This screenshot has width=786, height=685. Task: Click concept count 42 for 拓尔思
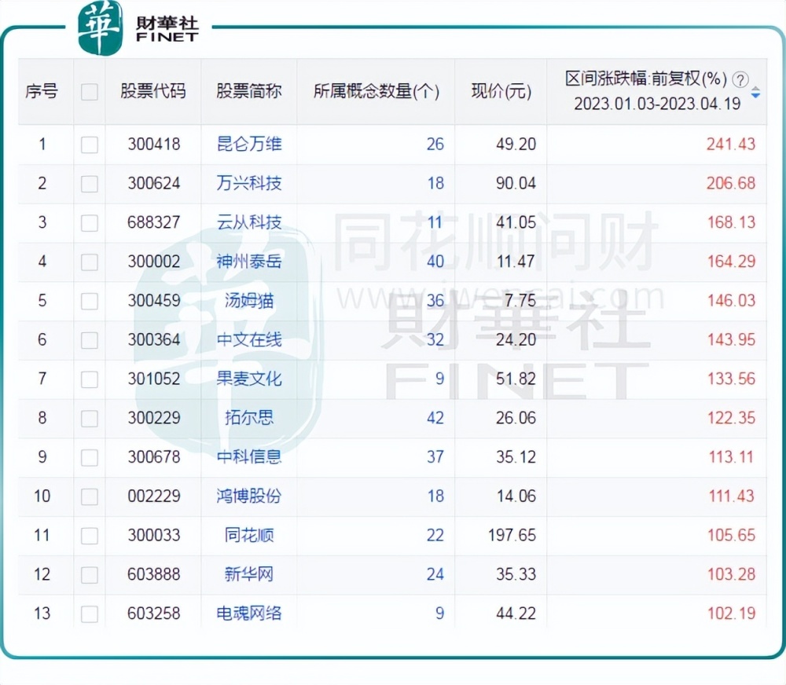tap(435, 418)
